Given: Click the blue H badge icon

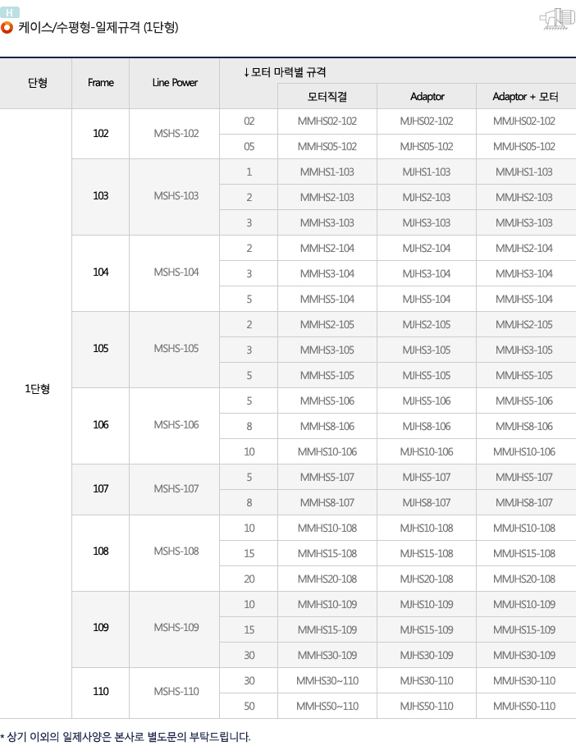Looking at the screenshot, I should coord(10,12).
